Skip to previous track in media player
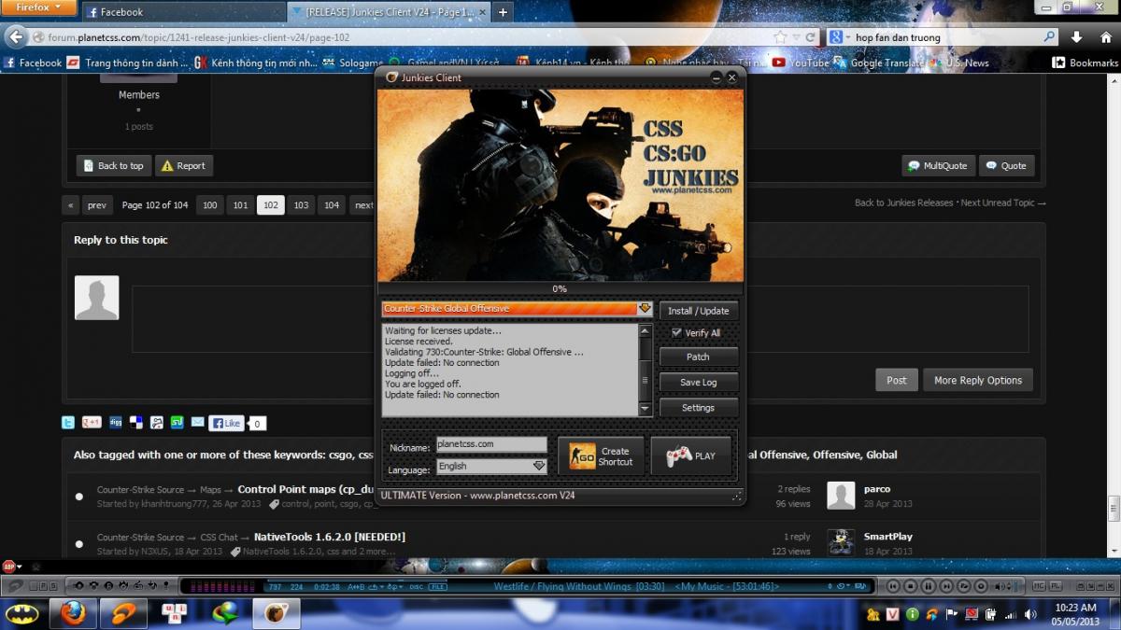The height and width of the screenshot is (630, 1121). click(893, 586)
